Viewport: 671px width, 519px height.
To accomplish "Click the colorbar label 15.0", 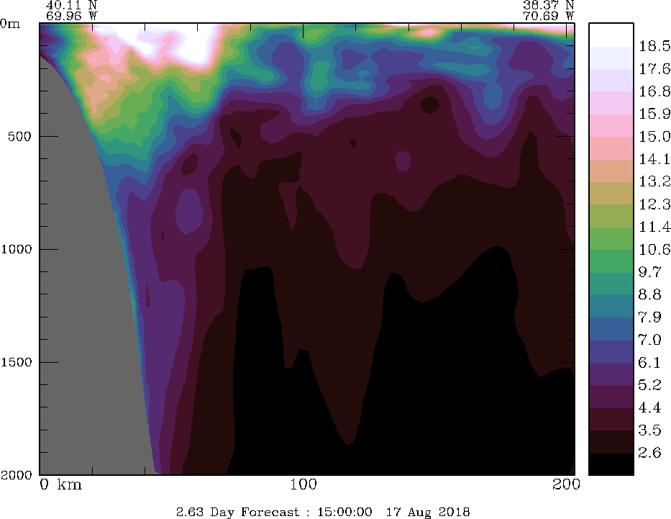I will [x=654, y=137].
